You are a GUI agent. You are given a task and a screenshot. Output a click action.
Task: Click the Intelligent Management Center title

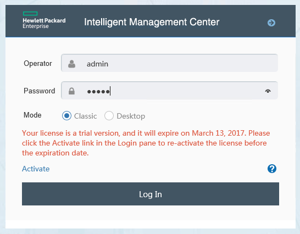152,22
